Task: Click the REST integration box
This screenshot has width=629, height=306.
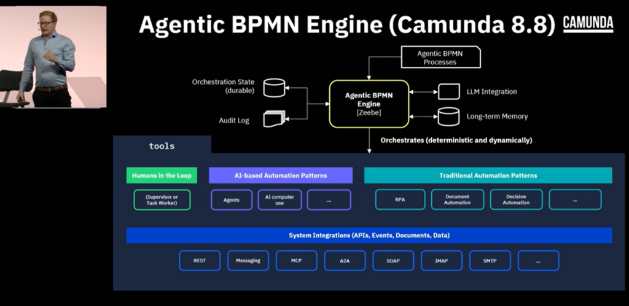Action: [x=200, y=261]
